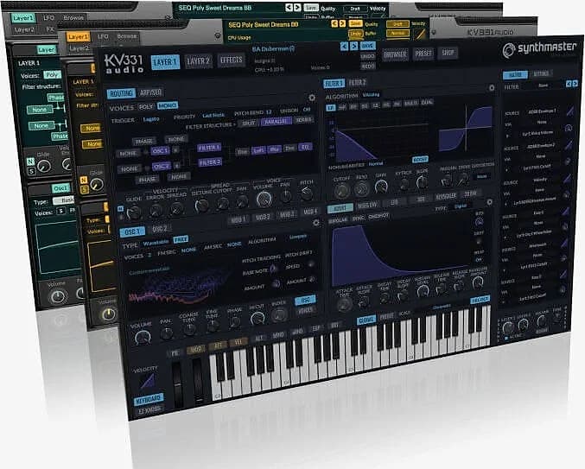585x469 pixels.
Task: Open the BROWSER view
Action: pos(396,54)
